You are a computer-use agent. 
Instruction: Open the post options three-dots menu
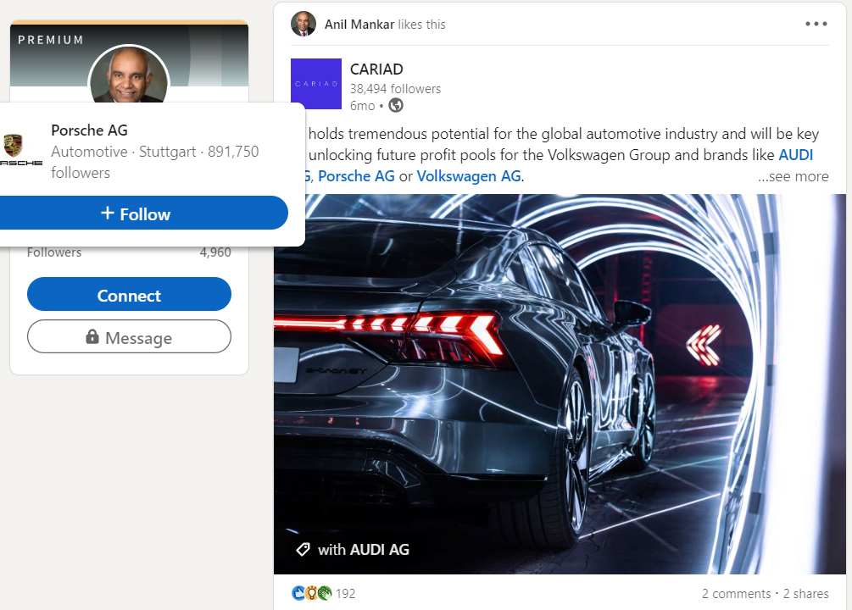[x=816, y=24]
